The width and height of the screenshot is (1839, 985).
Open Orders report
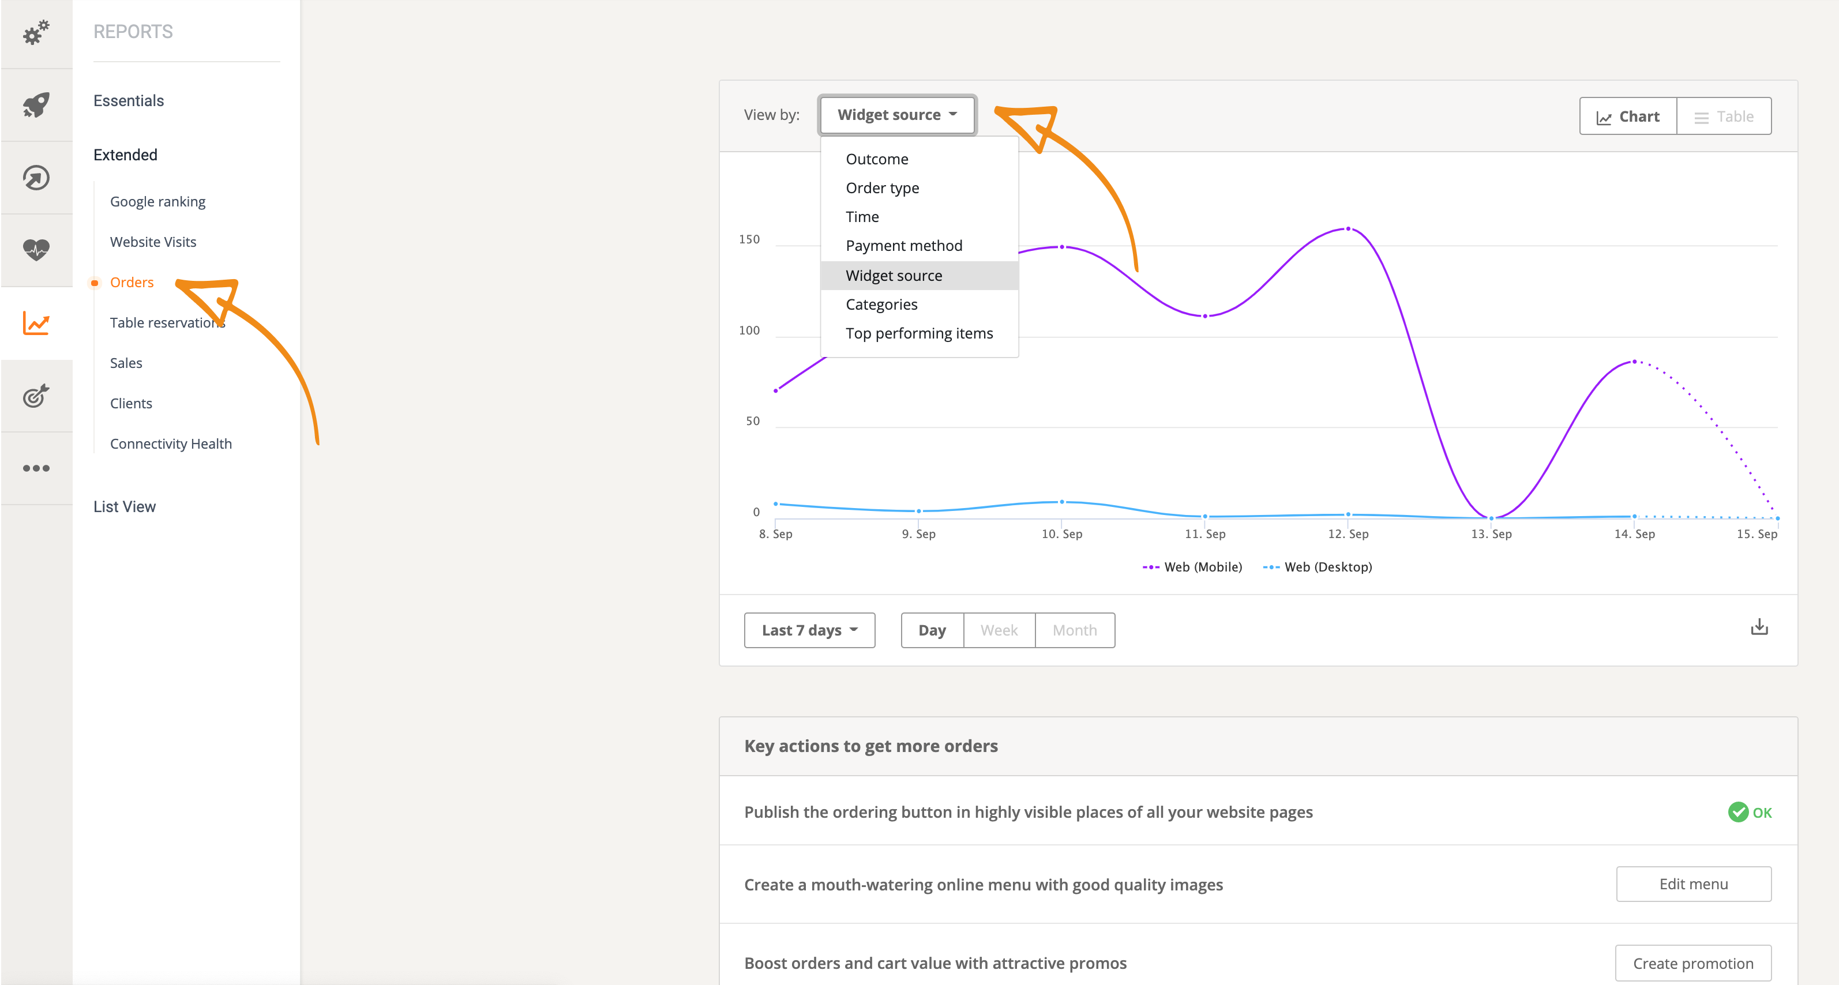click(132, 283)
